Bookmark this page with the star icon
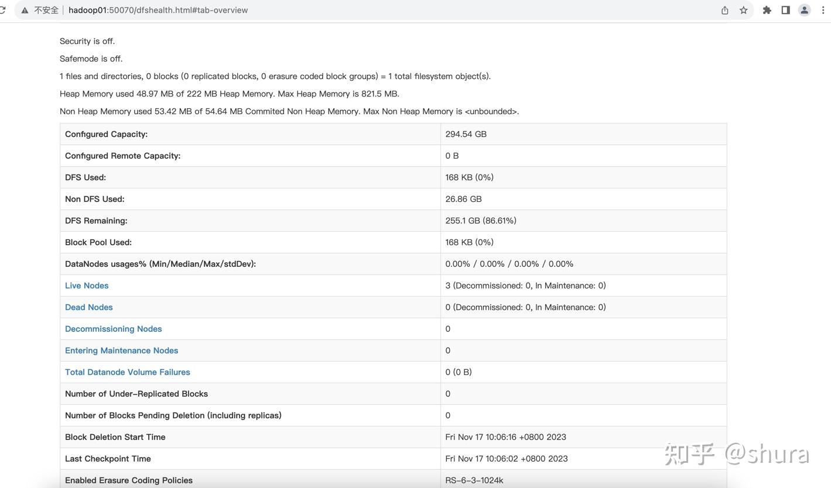The image size is (831, 488). [x=744, y=10]
